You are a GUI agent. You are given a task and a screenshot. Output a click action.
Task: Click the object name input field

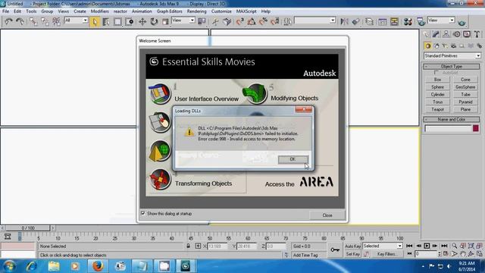[x=448, y=128]
